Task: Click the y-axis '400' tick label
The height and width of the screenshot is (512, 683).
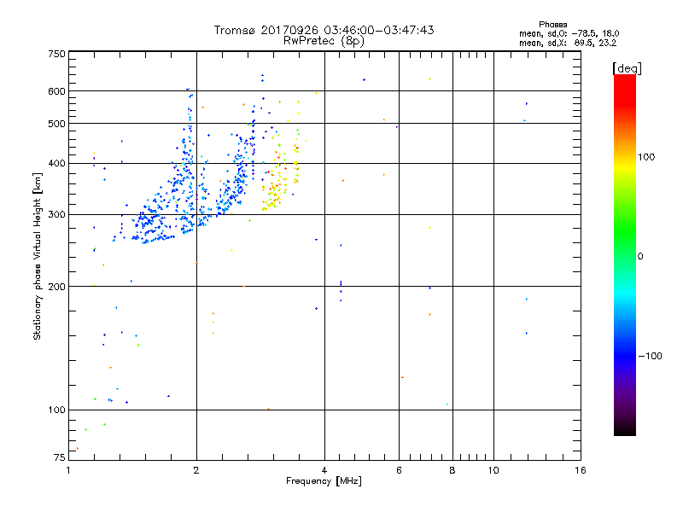Action: 57,163
